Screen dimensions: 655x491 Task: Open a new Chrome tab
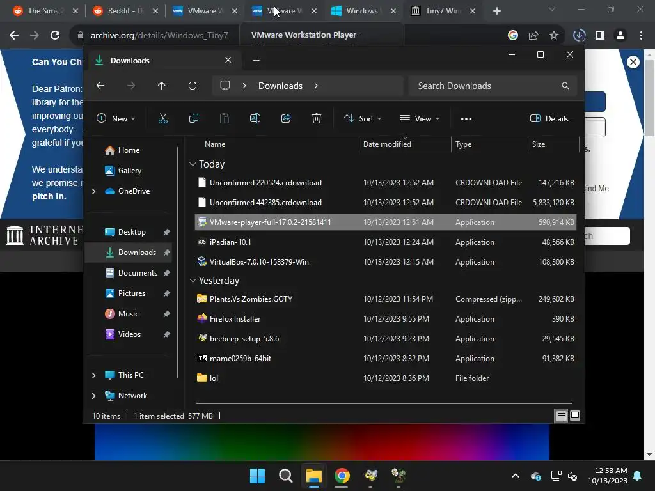point(496,11)
